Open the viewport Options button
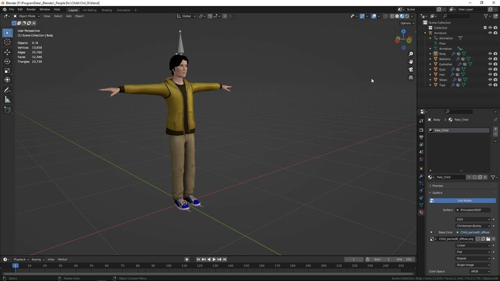Screen dimensions: 500x281 pyautogui.click(x=406, y=23)
